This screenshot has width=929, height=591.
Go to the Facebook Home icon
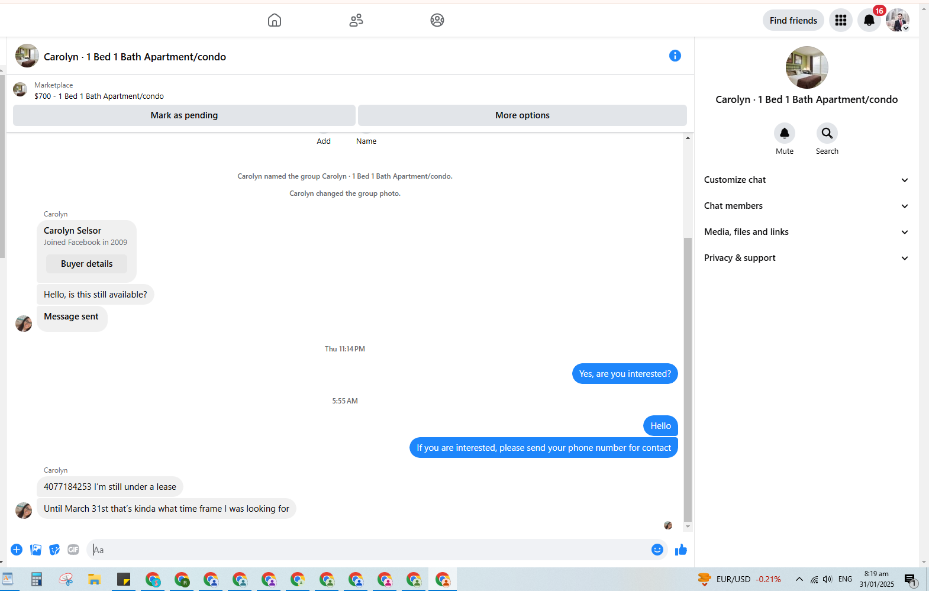pos(275,20)
